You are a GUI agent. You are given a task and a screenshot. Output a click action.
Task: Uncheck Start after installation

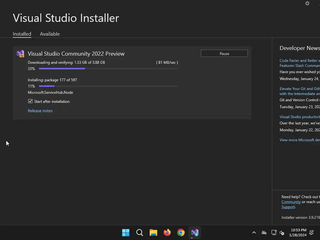tap(30, 101)
